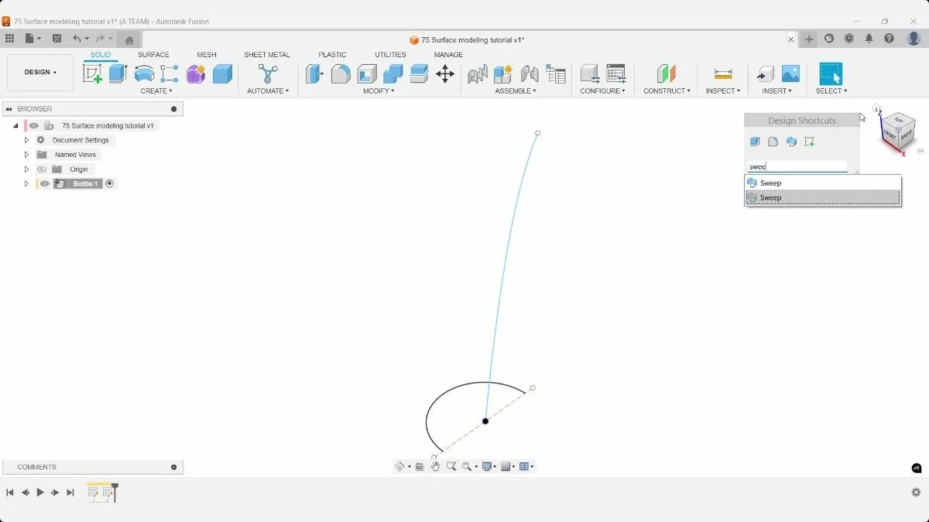Viewport: 929px width, 522px height.
Task: Select the Move/Copy arrows tool
Action: pyautogui.click(x=445, y=74)
